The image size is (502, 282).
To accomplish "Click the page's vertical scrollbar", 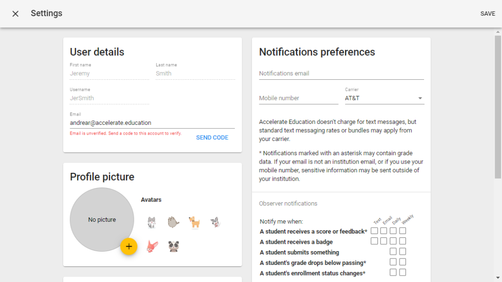I will [498, 107].
